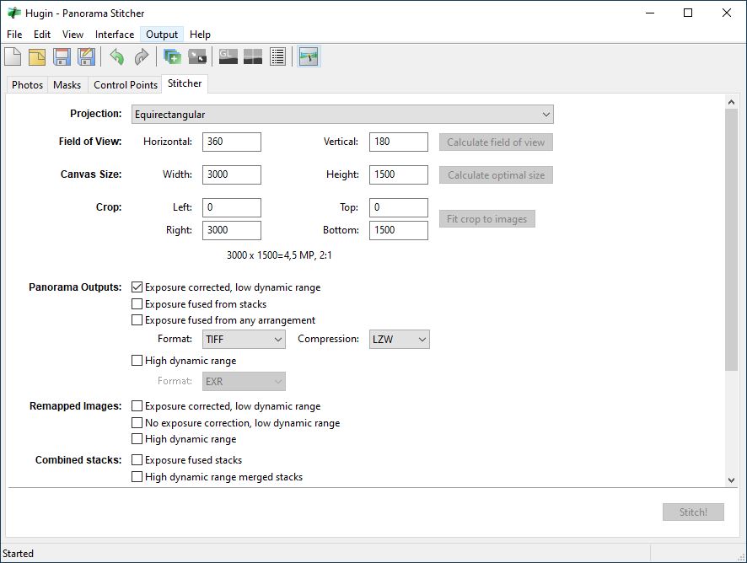The width and height of the screenshot is (747, 563).
Task: Click the Vertical field of view input
Action: pyautogui.click(x=398, y=142)
